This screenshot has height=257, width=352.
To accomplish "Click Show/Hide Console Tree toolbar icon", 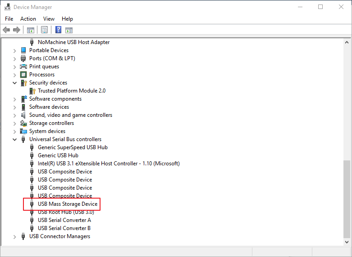I will [31, 30].
